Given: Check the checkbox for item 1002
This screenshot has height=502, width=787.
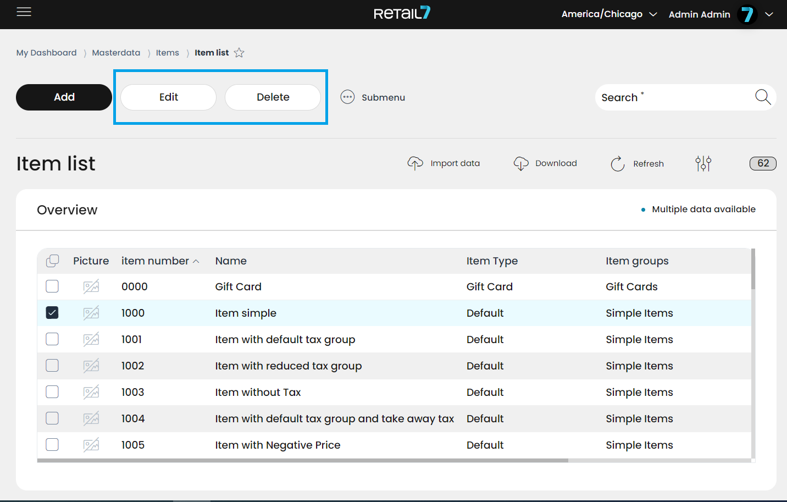Looking at the screenshot, I should tap(52, 365).
